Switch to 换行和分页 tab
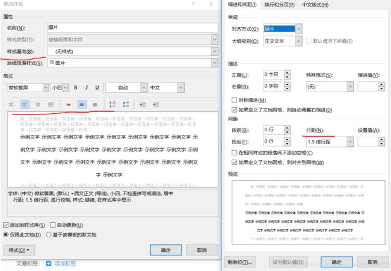Screen dimensions: 391x271 (279, 4)
